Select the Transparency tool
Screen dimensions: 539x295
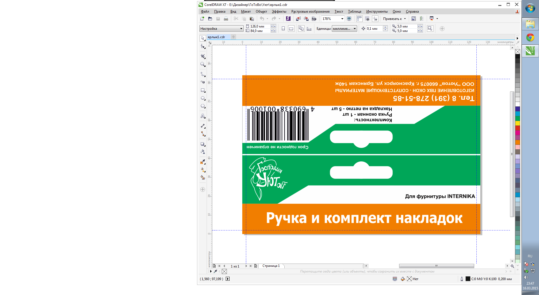203,152
